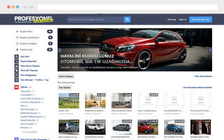
Task: Open the Acil Acil alarm icon
Action: tap(17, 57)
